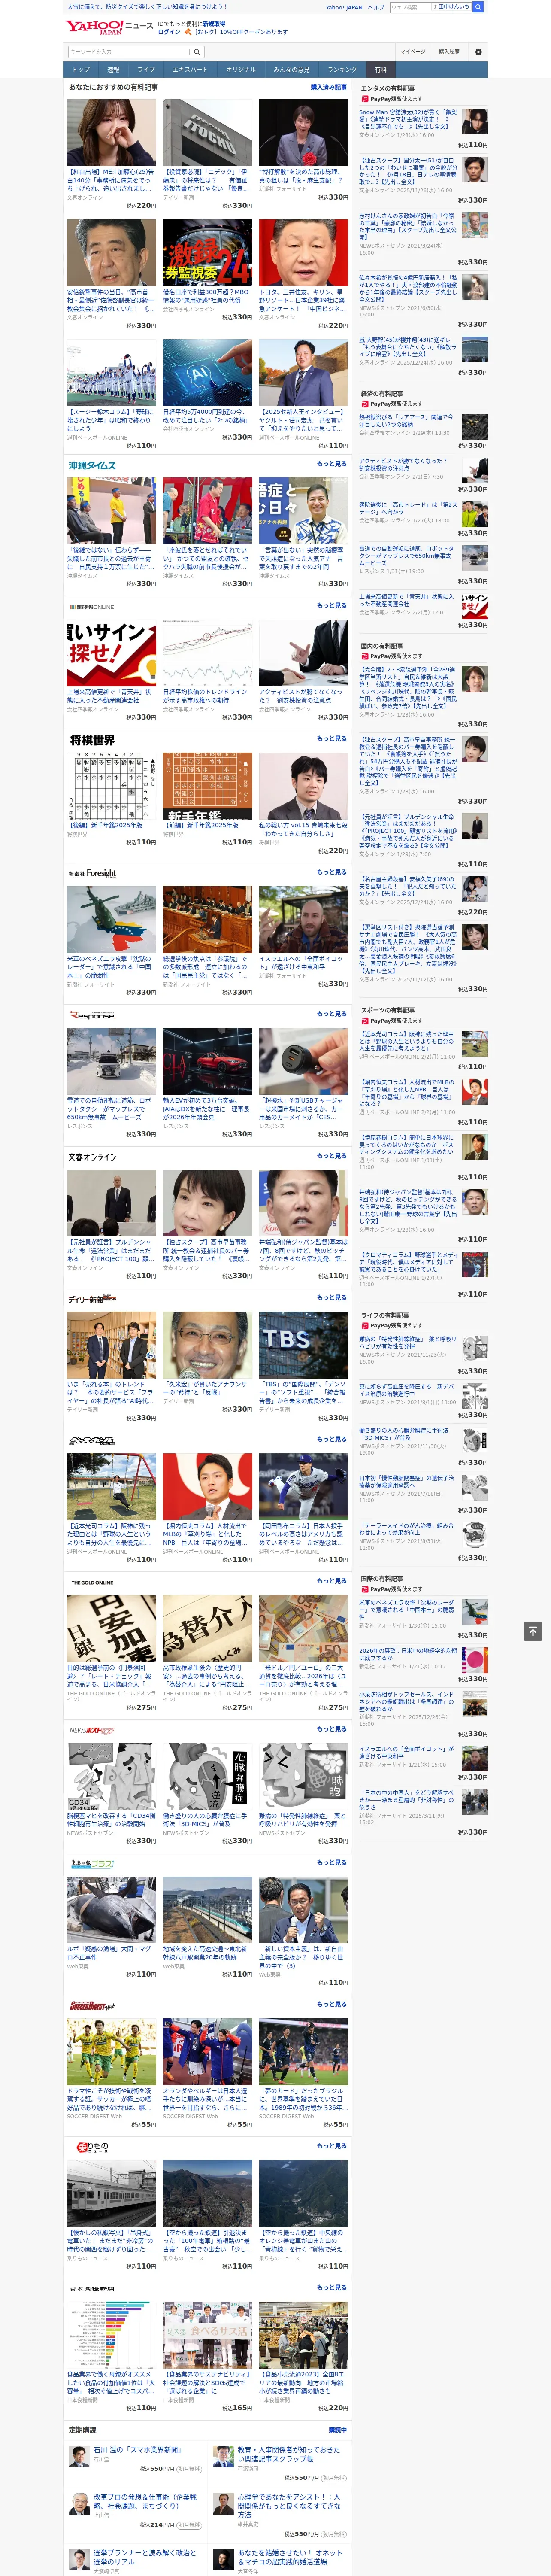
Task: Click the 将棋世界 section logo
Action: tap(92, 740)
